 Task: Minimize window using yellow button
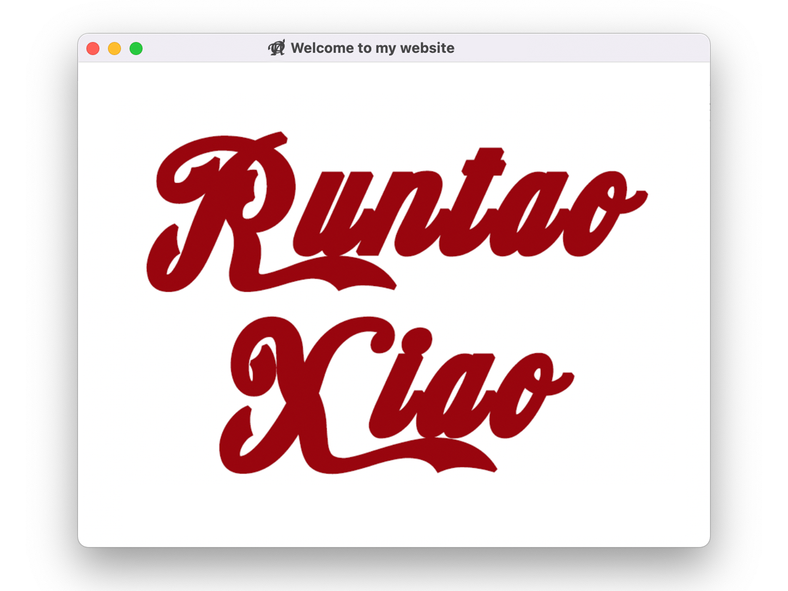pos(115,48)
